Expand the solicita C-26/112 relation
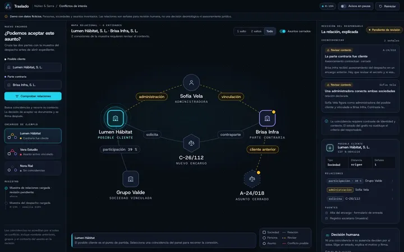The width and height of the screenshot is (404, 252). pos(360,199)
